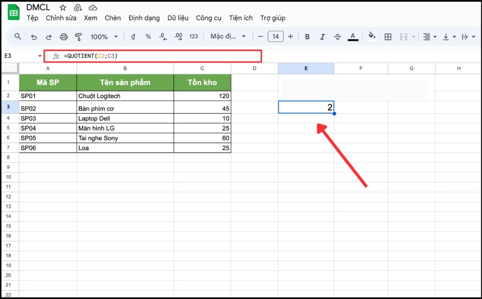Star the DMCL document

[x=63, y=8]
